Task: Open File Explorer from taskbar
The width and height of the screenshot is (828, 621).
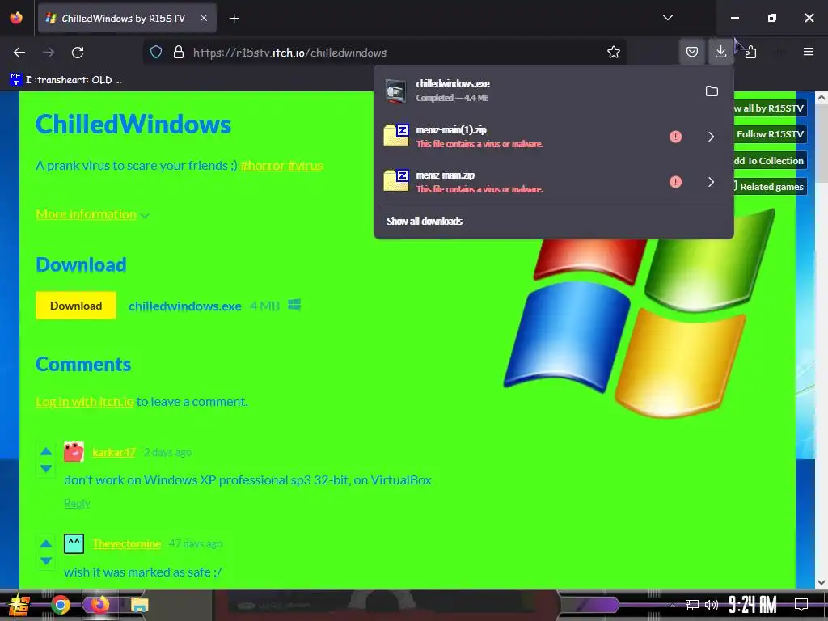Action: 139,605
